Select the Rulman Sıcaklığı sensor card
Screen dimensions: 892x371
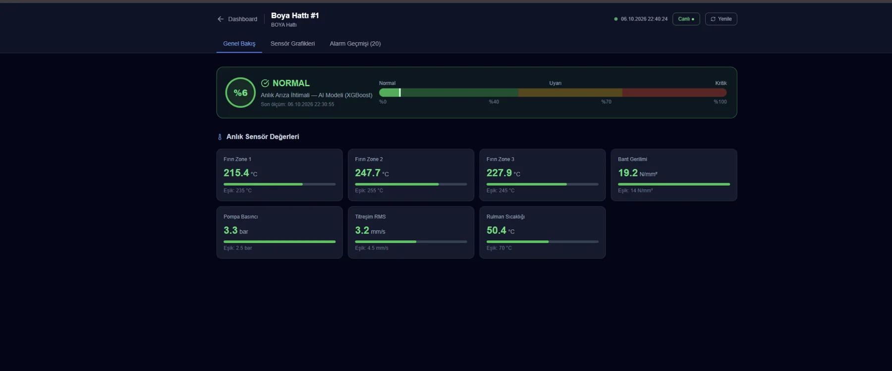pyautogui.click(x=542, y=232)
